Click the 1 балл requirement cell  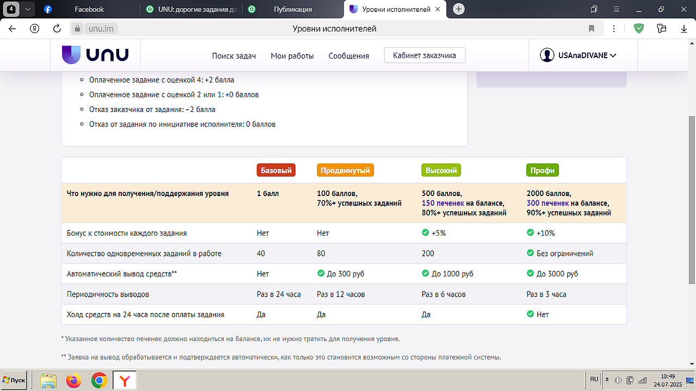pos(268,193)
